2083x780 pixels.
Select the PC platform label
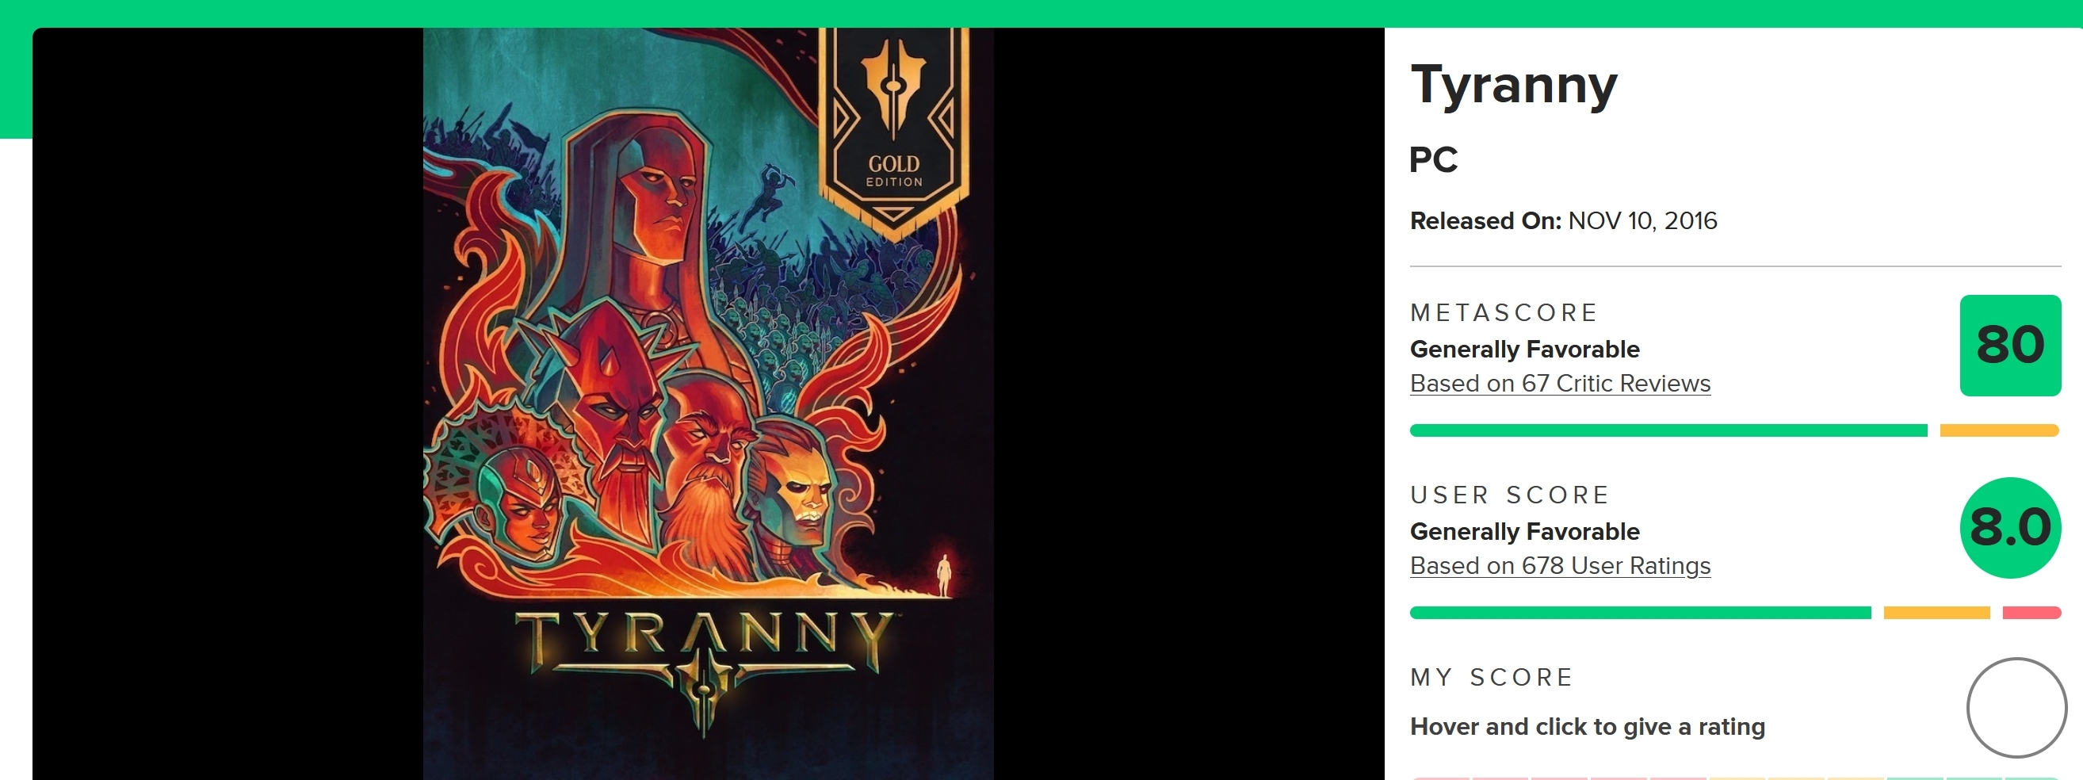click(x=1433, y=159)
